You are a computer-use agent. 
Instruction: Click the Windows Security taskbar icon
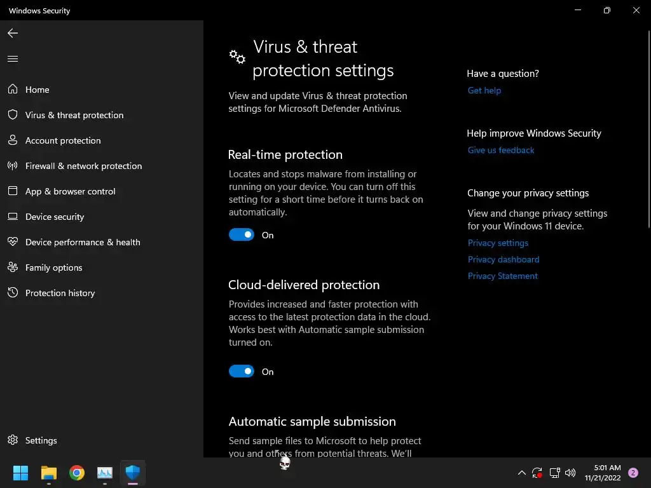[133, 472]
